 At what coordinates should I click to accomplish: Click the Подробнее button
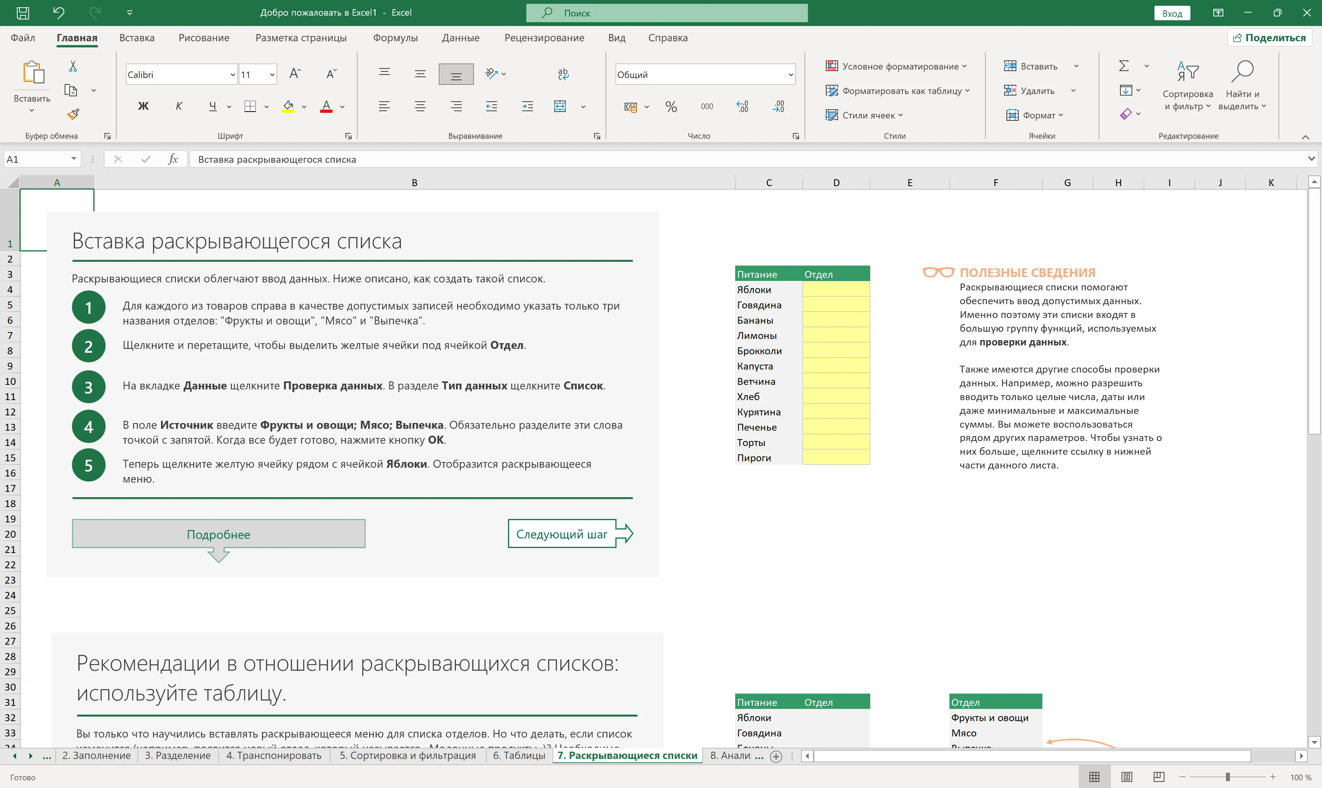tap(218, 534)
